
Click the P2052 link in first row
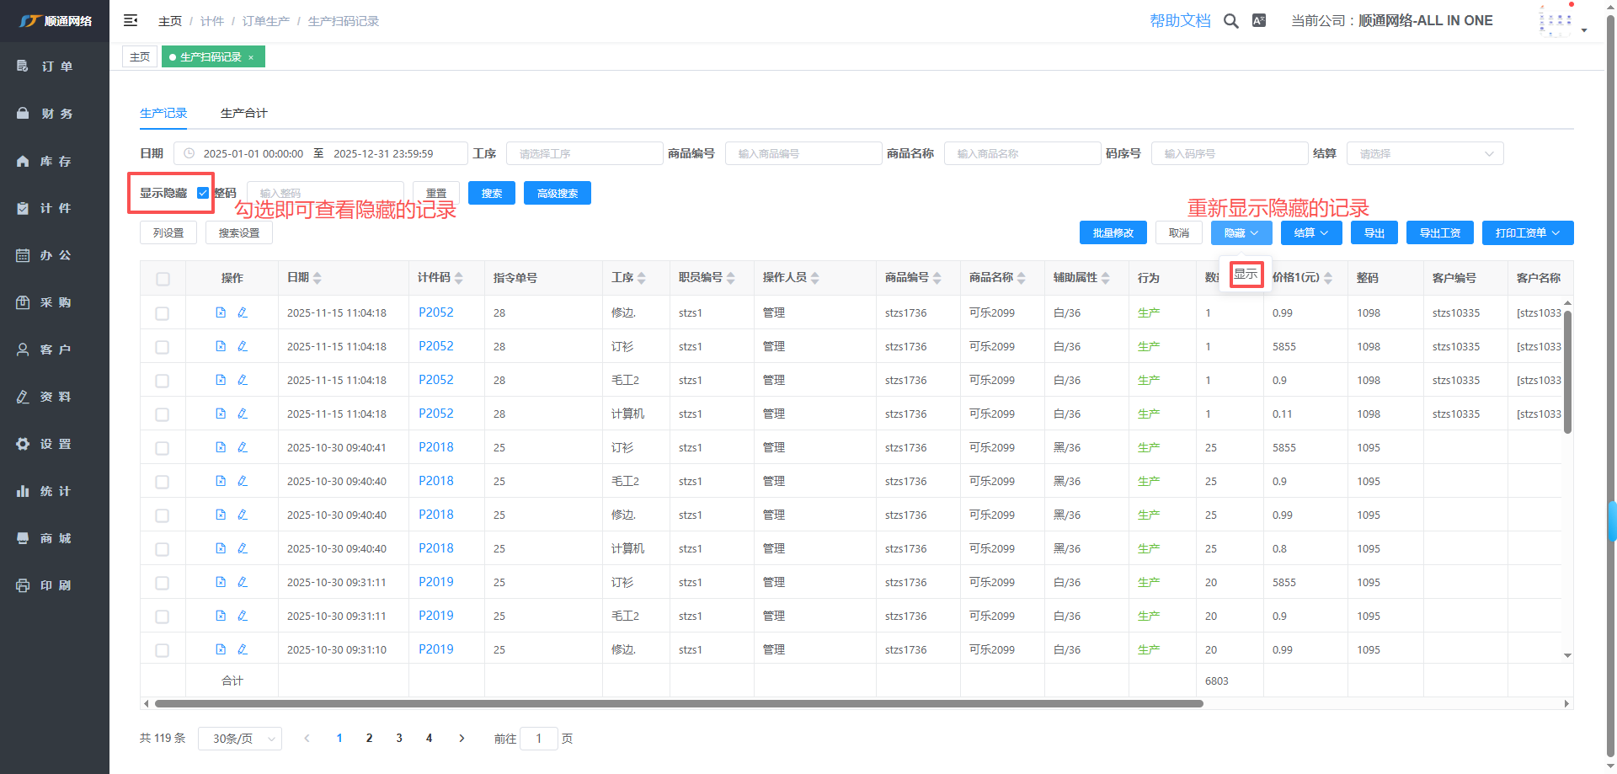[435, 312]
